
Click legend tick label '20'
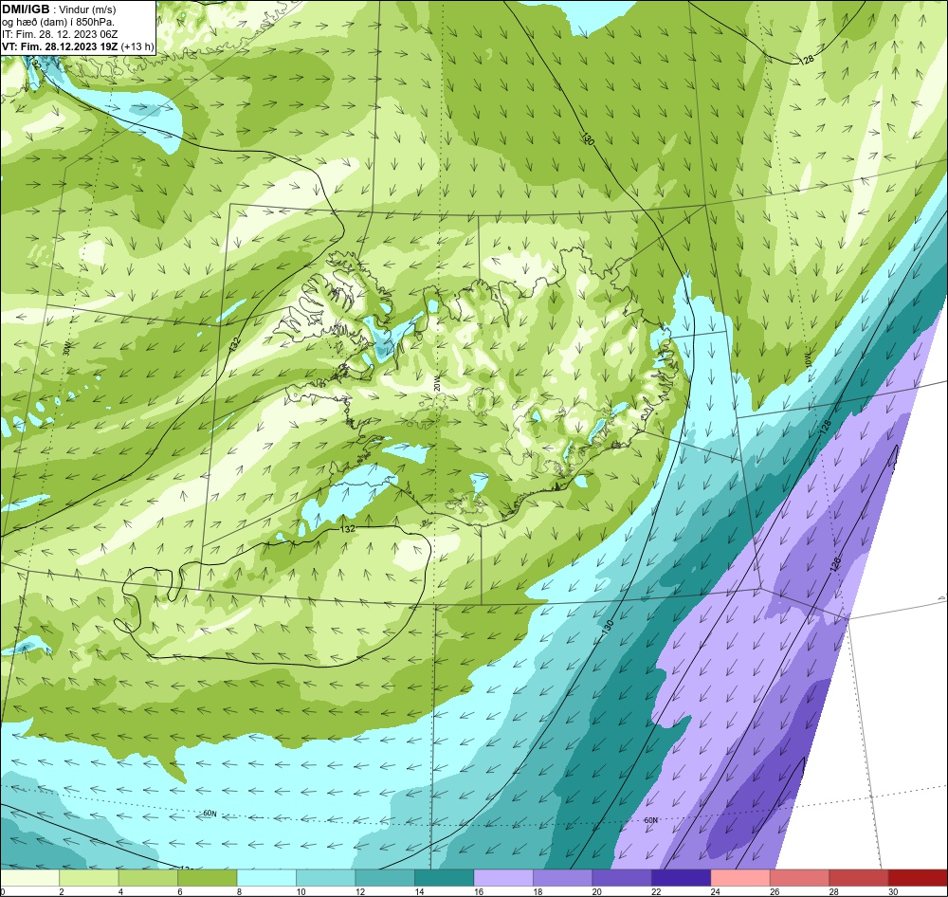point(596,891)
